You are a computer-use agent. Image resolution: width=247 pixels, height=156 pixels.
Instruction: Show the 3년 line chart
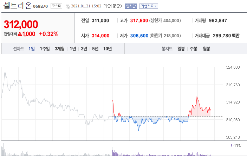[x=84, y=49]
